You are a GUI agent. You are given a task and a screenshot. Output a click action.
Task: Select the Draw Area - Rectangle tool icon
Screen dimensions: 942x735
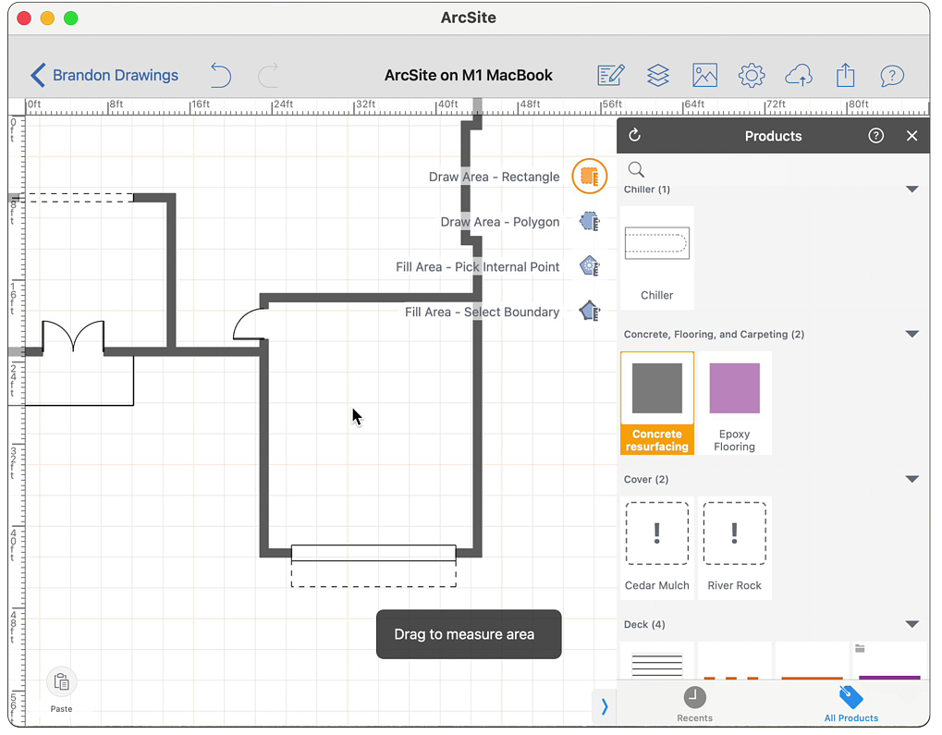pyautogui.click(x=590, y=176)
